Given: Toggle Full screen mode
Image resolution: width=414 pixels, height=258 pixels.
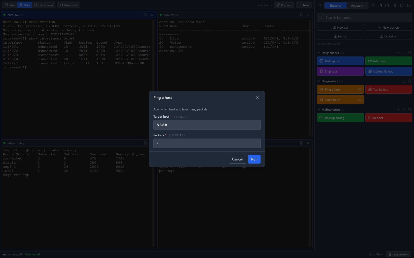Looking at the screenshot, I should click(43, 5).
